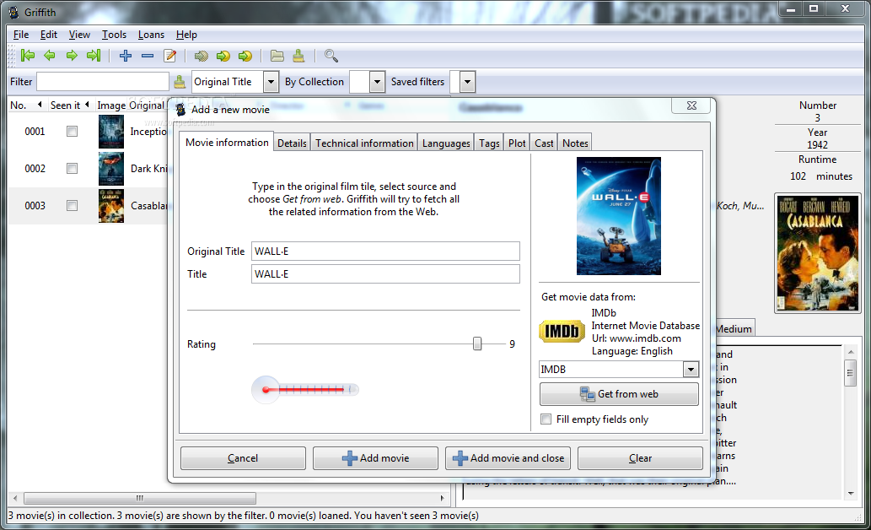
Task: Click the WALL-E poster image
Action: click(619, 216)
